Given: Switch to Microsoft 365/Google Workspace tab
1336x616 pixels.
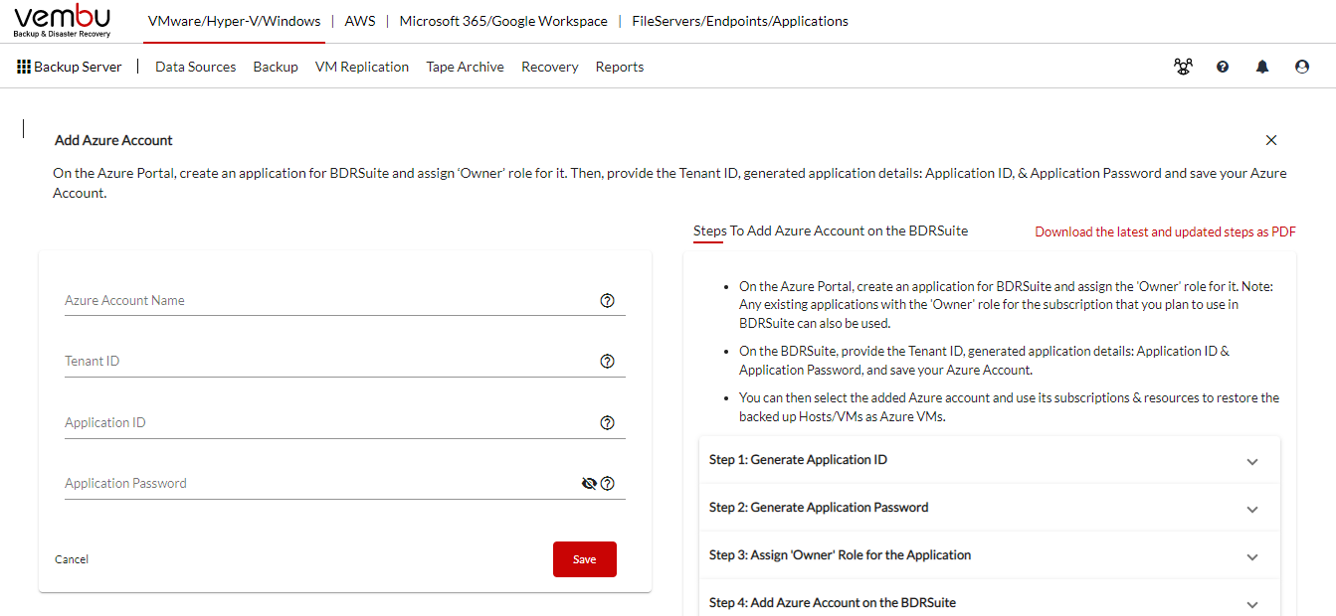Looking at the screenshot, I should point(503,21).
